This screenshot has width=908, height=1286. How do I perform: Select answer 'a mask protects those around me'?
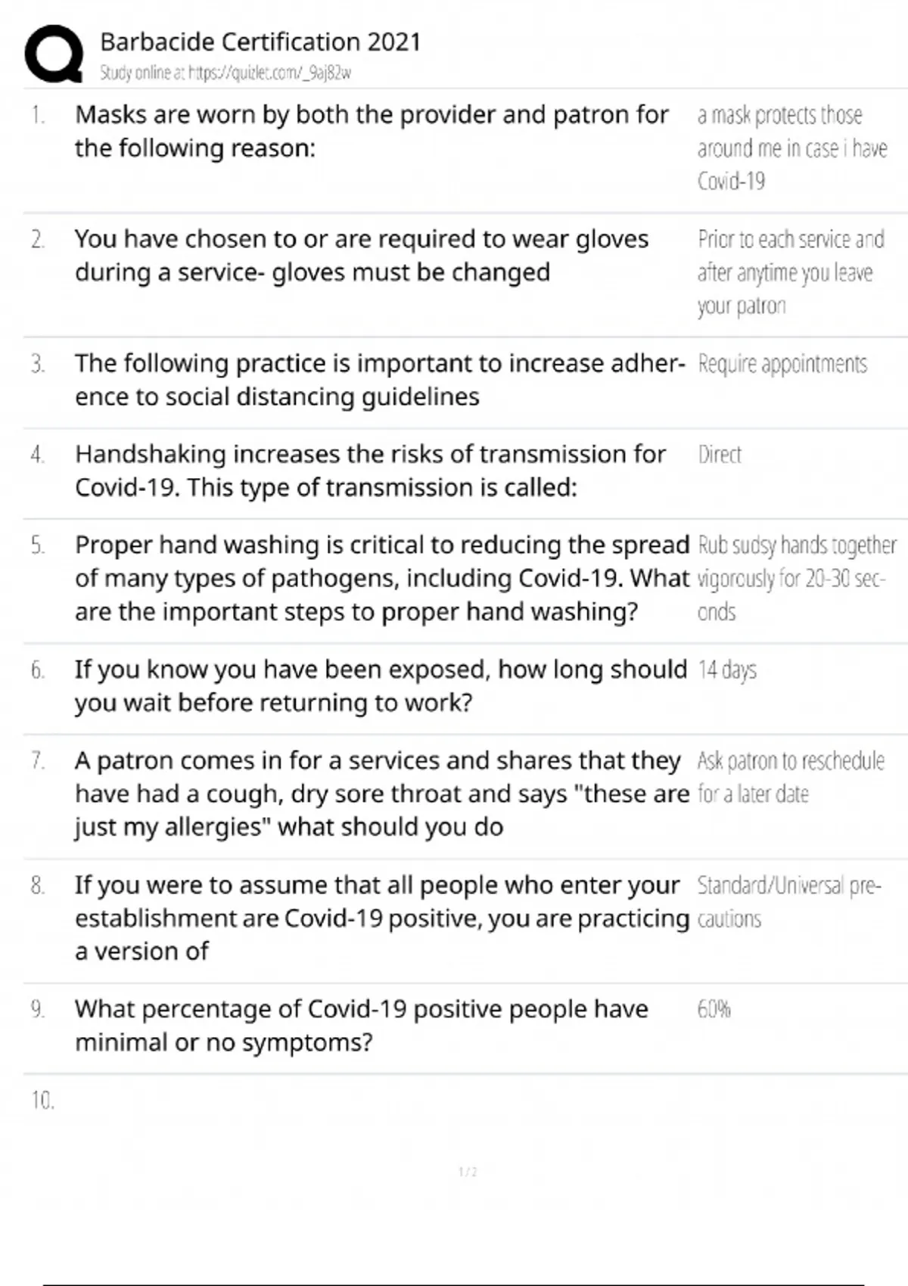(792, 148)
